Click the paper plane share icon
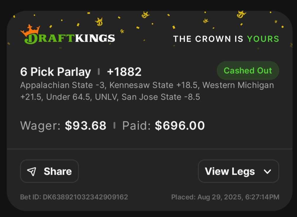 (31, 171)
